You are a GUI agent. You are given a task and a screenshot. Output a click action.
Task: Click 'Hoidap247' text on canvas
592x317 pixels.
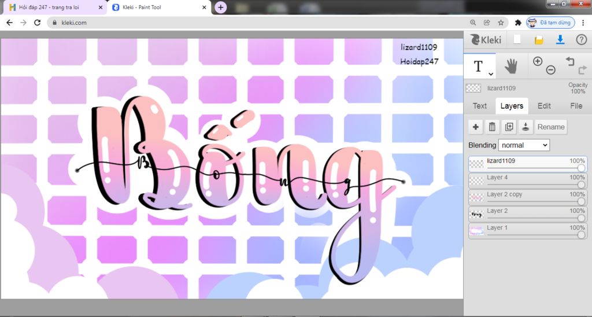(419, 61)
